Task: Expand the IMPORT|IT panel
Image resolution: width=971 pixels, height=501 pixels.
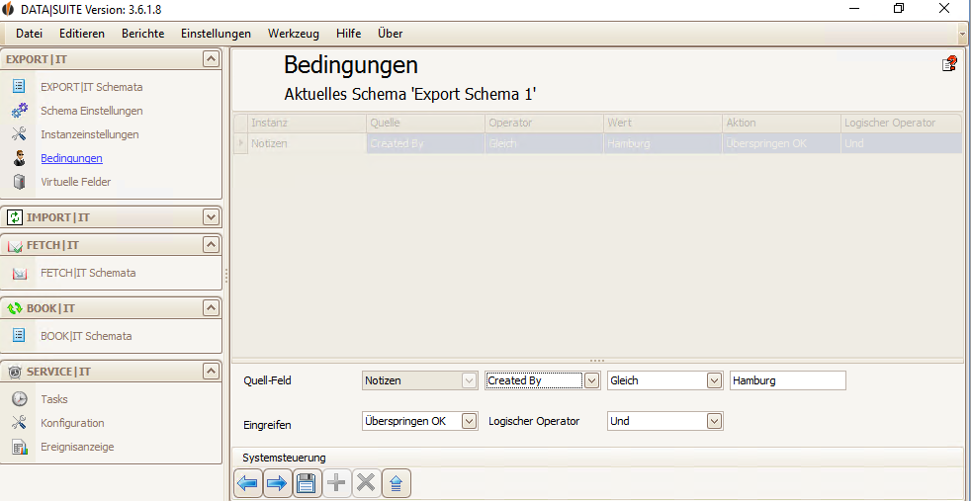Action: click(x=211, y=217)
